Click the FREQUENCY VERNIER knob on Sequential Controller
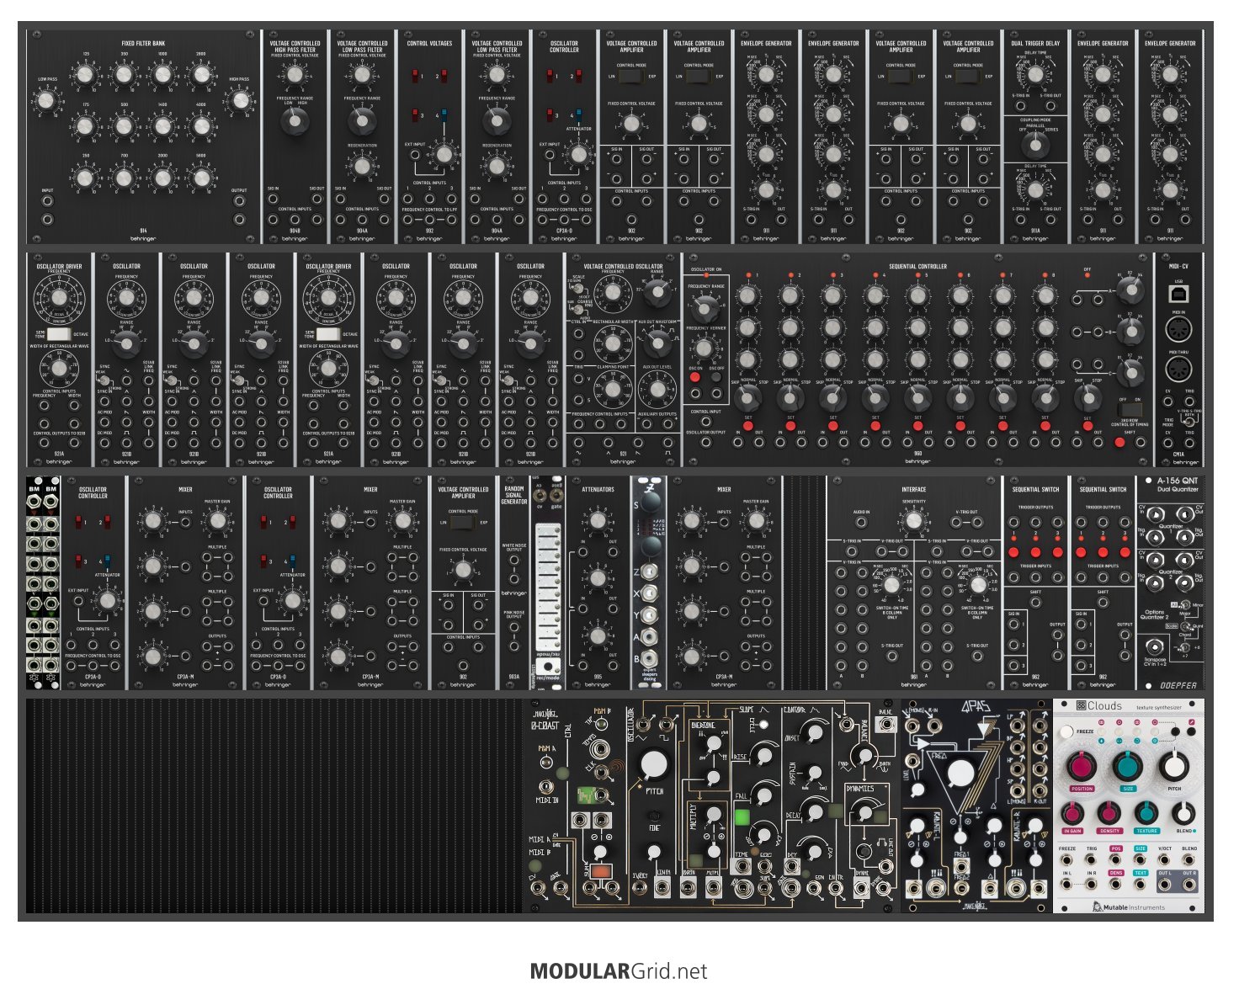Image resolution: width=1239 pixels, height=989 pixels. [705, 348]
